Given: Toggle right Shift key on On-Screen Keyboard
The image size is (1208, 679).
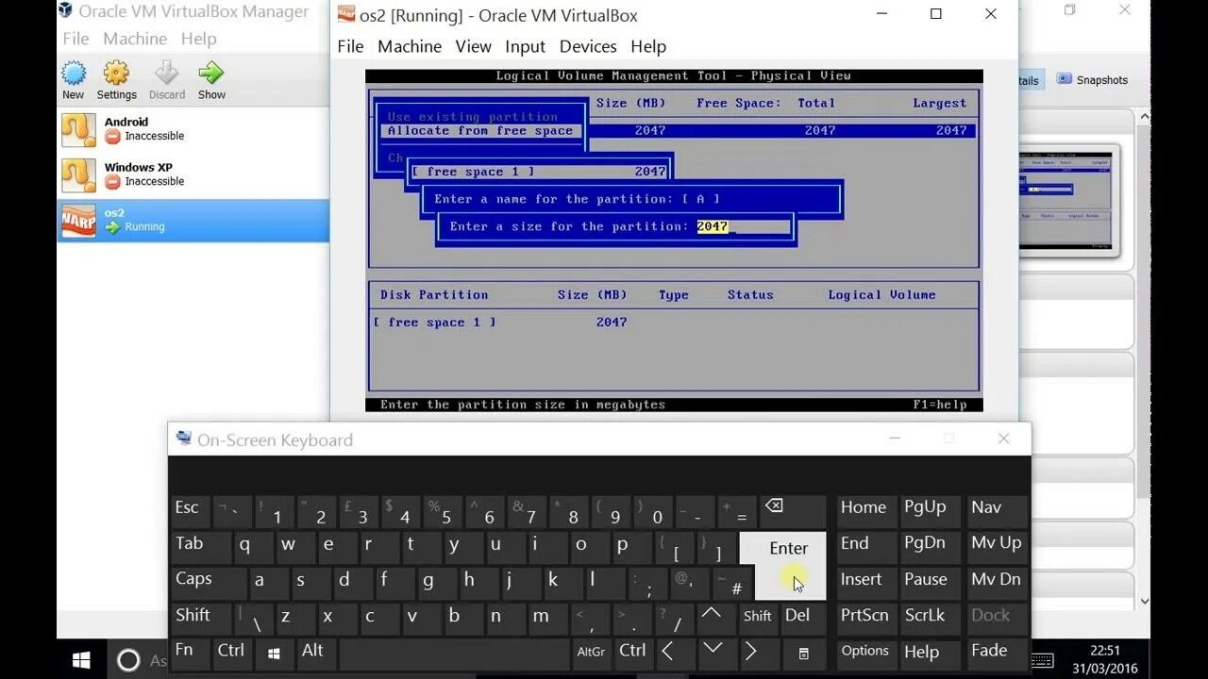Looking at the screenshot, I should pyautogui.click(x=757, y=617).
